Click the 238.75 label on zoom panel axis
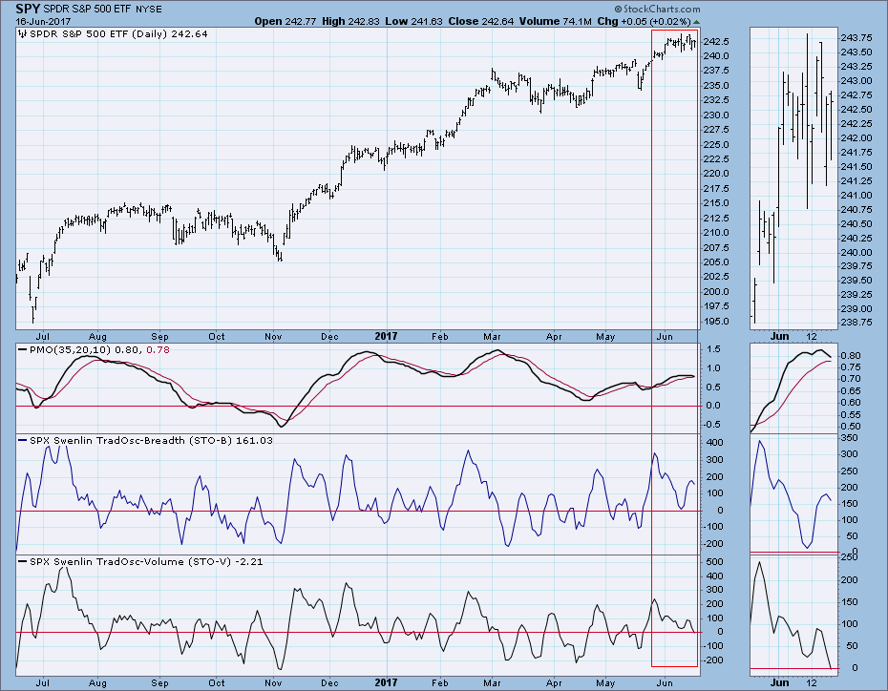The image size is (888, 691). pos(856,322)
